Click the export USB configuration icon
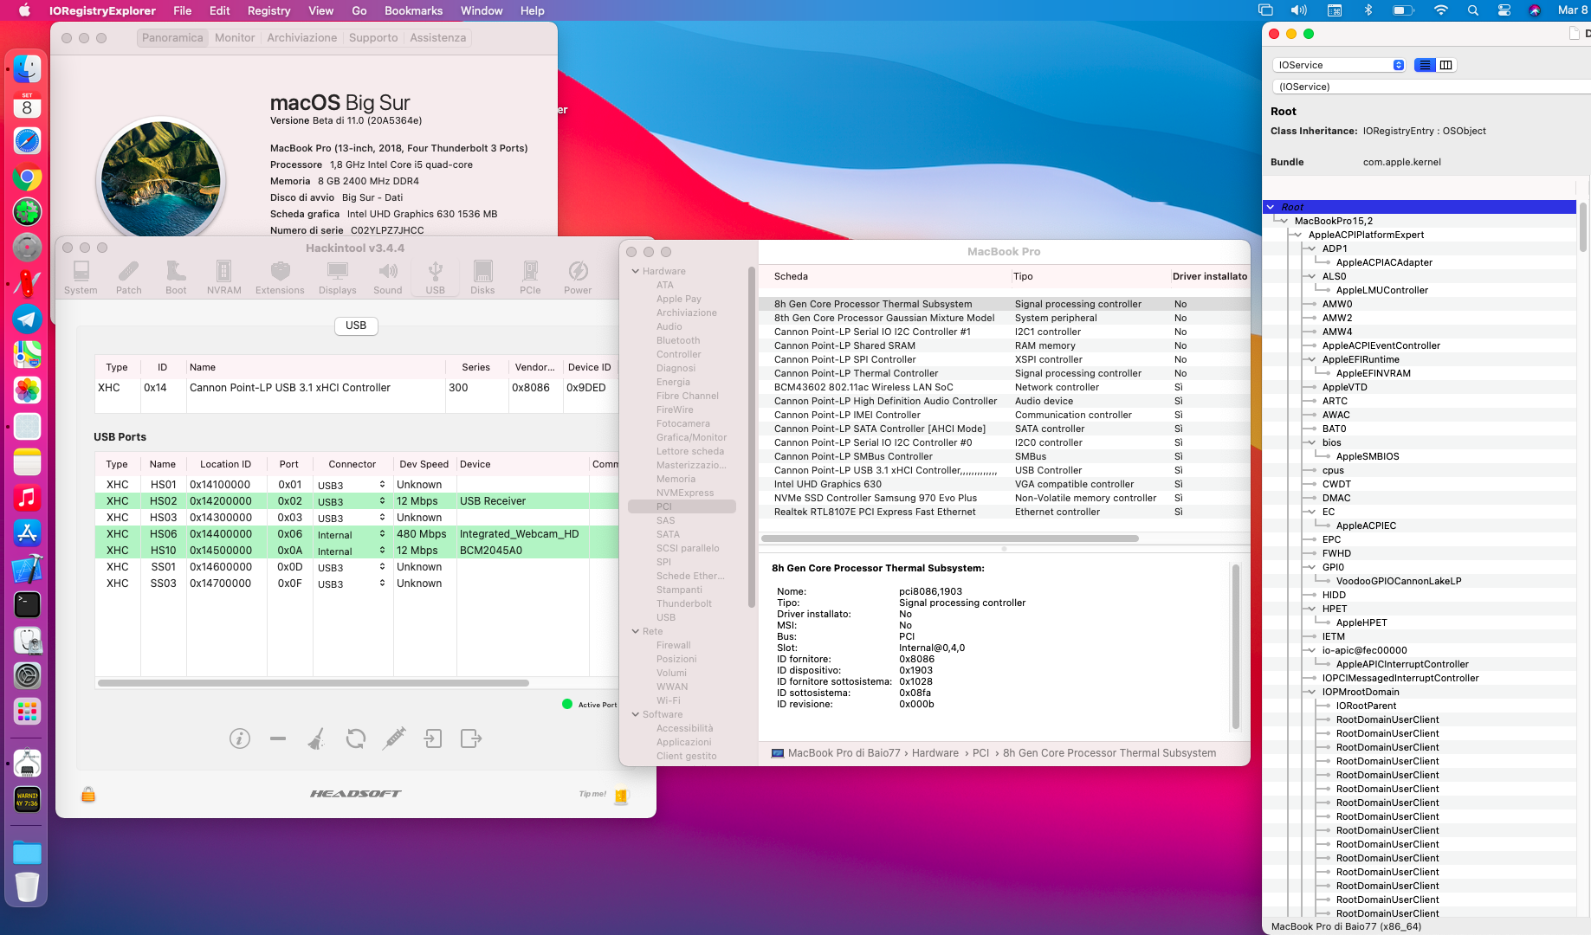1591x935 pixels. [x=471, y=738]
